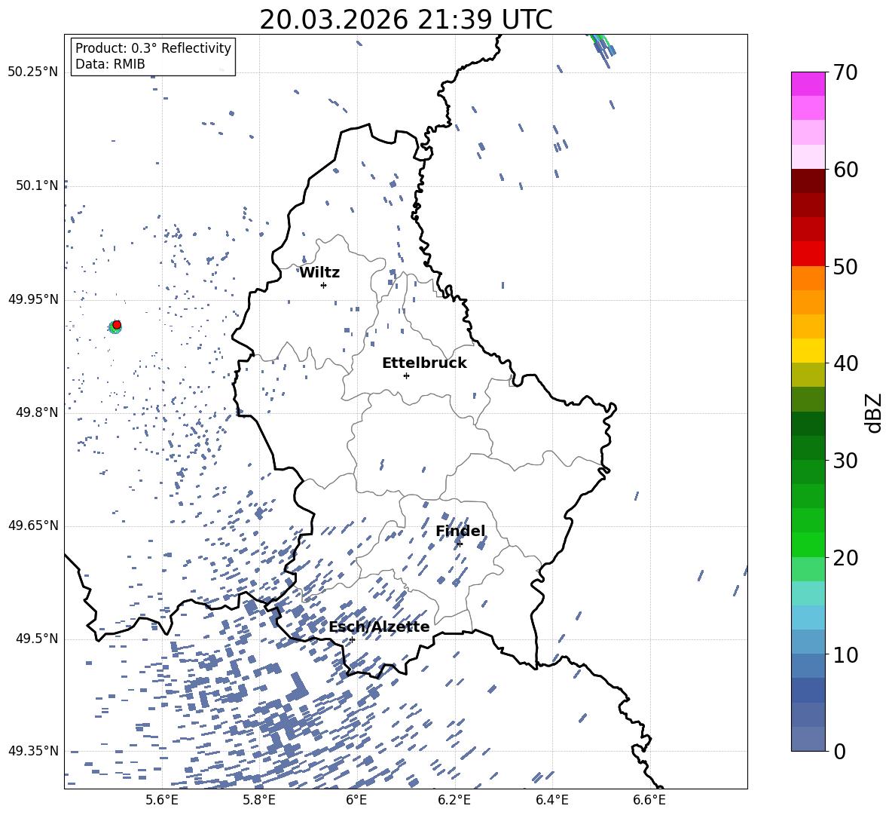Viewport: 892px width, 815px height.
Task: Click the 20 colorbar tick value
Action: tap(845, 558)
